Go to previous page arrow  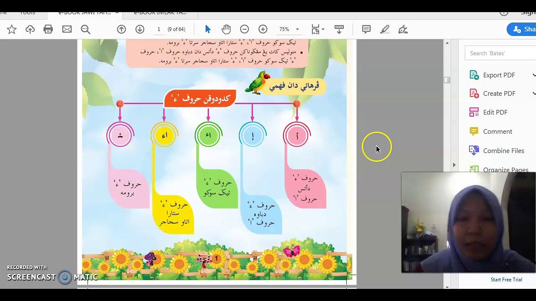pyautogui.click(x=121, y=29)
